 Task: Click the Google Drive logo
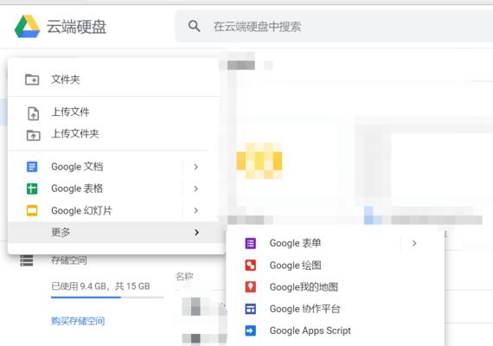(x=28, y=27)
